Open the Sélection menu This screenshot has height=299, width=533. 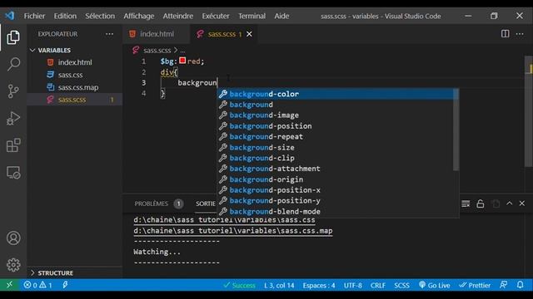pyautogui.click(x=100, y=16)
